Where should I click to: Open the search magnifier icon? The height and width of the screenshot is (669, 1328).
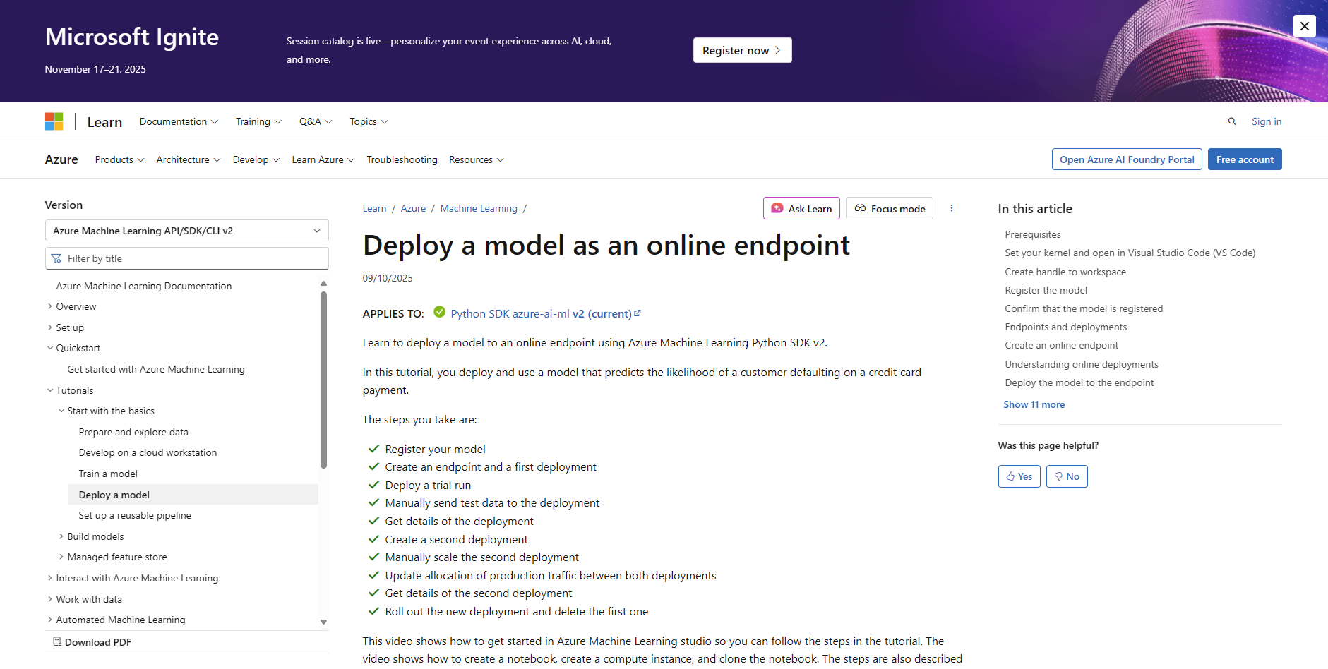coord(1232,121)
